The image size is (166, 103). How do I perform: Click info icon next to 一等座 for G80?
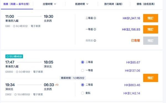tap(95, 29)
